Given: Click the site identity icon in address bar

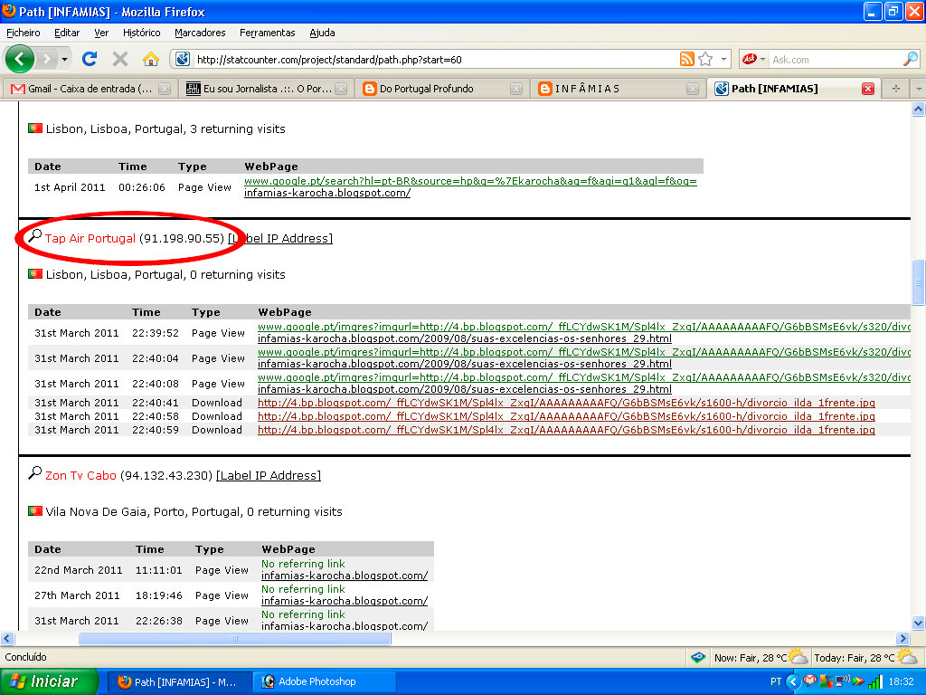Looking at the screenshot, I should coord(183,59).
